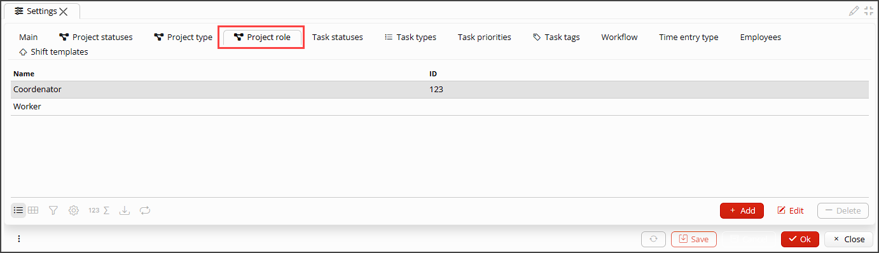879x253 pixels.
Task: Click the Edit button
Action: click(791, 210)
